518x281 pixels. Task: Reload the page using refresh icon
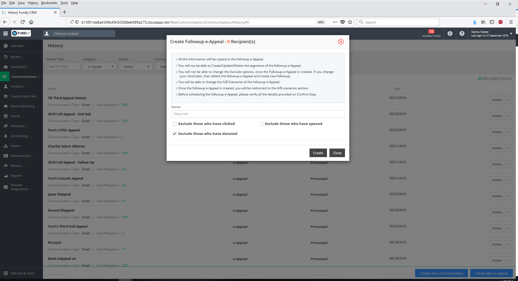point(23,22)
